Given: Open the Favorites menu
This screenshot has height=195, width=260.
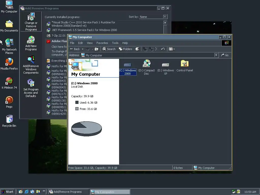Looking at the screenshot, I should (102, 43).
